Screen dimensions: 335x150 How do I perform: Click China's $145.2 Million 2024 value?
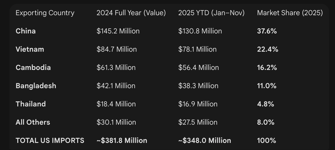118,31
